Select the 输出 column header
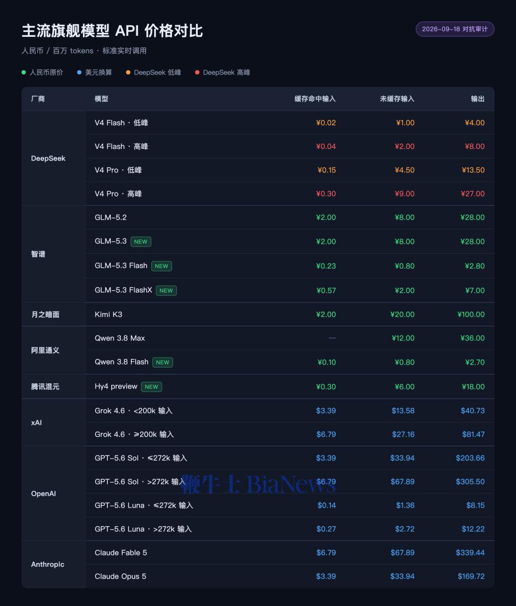The width and height of the screenshot is (516, 606). point(478,99)
